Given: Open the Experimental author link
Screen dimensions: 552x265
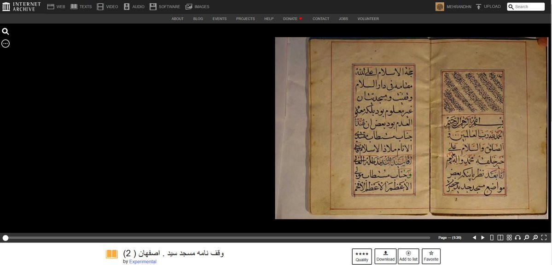Looking at the screenshot, I should pyautogui.click(x=143, y=262).
